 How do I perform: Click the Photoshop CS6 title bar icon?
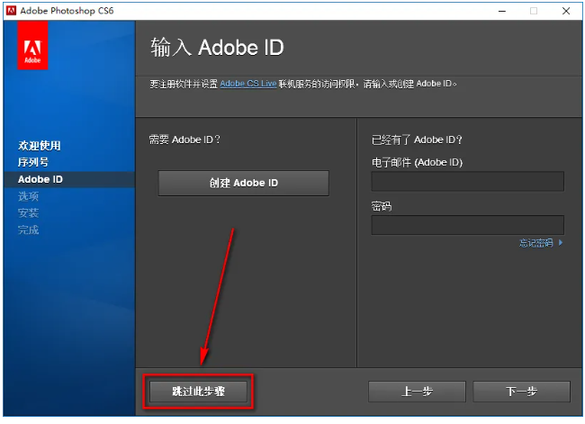(12, 10)
